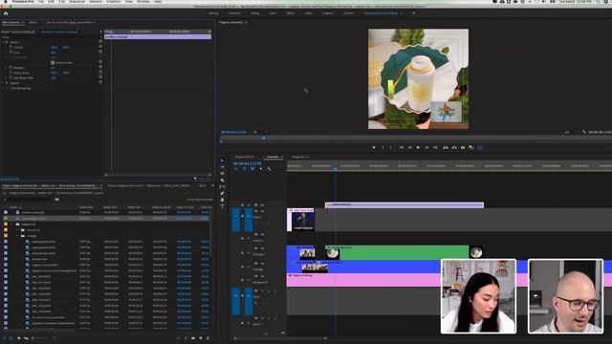This screenshot has width=612, height=344.
Task: Step back one frame in Program Monitor
Action: [410, 148]
